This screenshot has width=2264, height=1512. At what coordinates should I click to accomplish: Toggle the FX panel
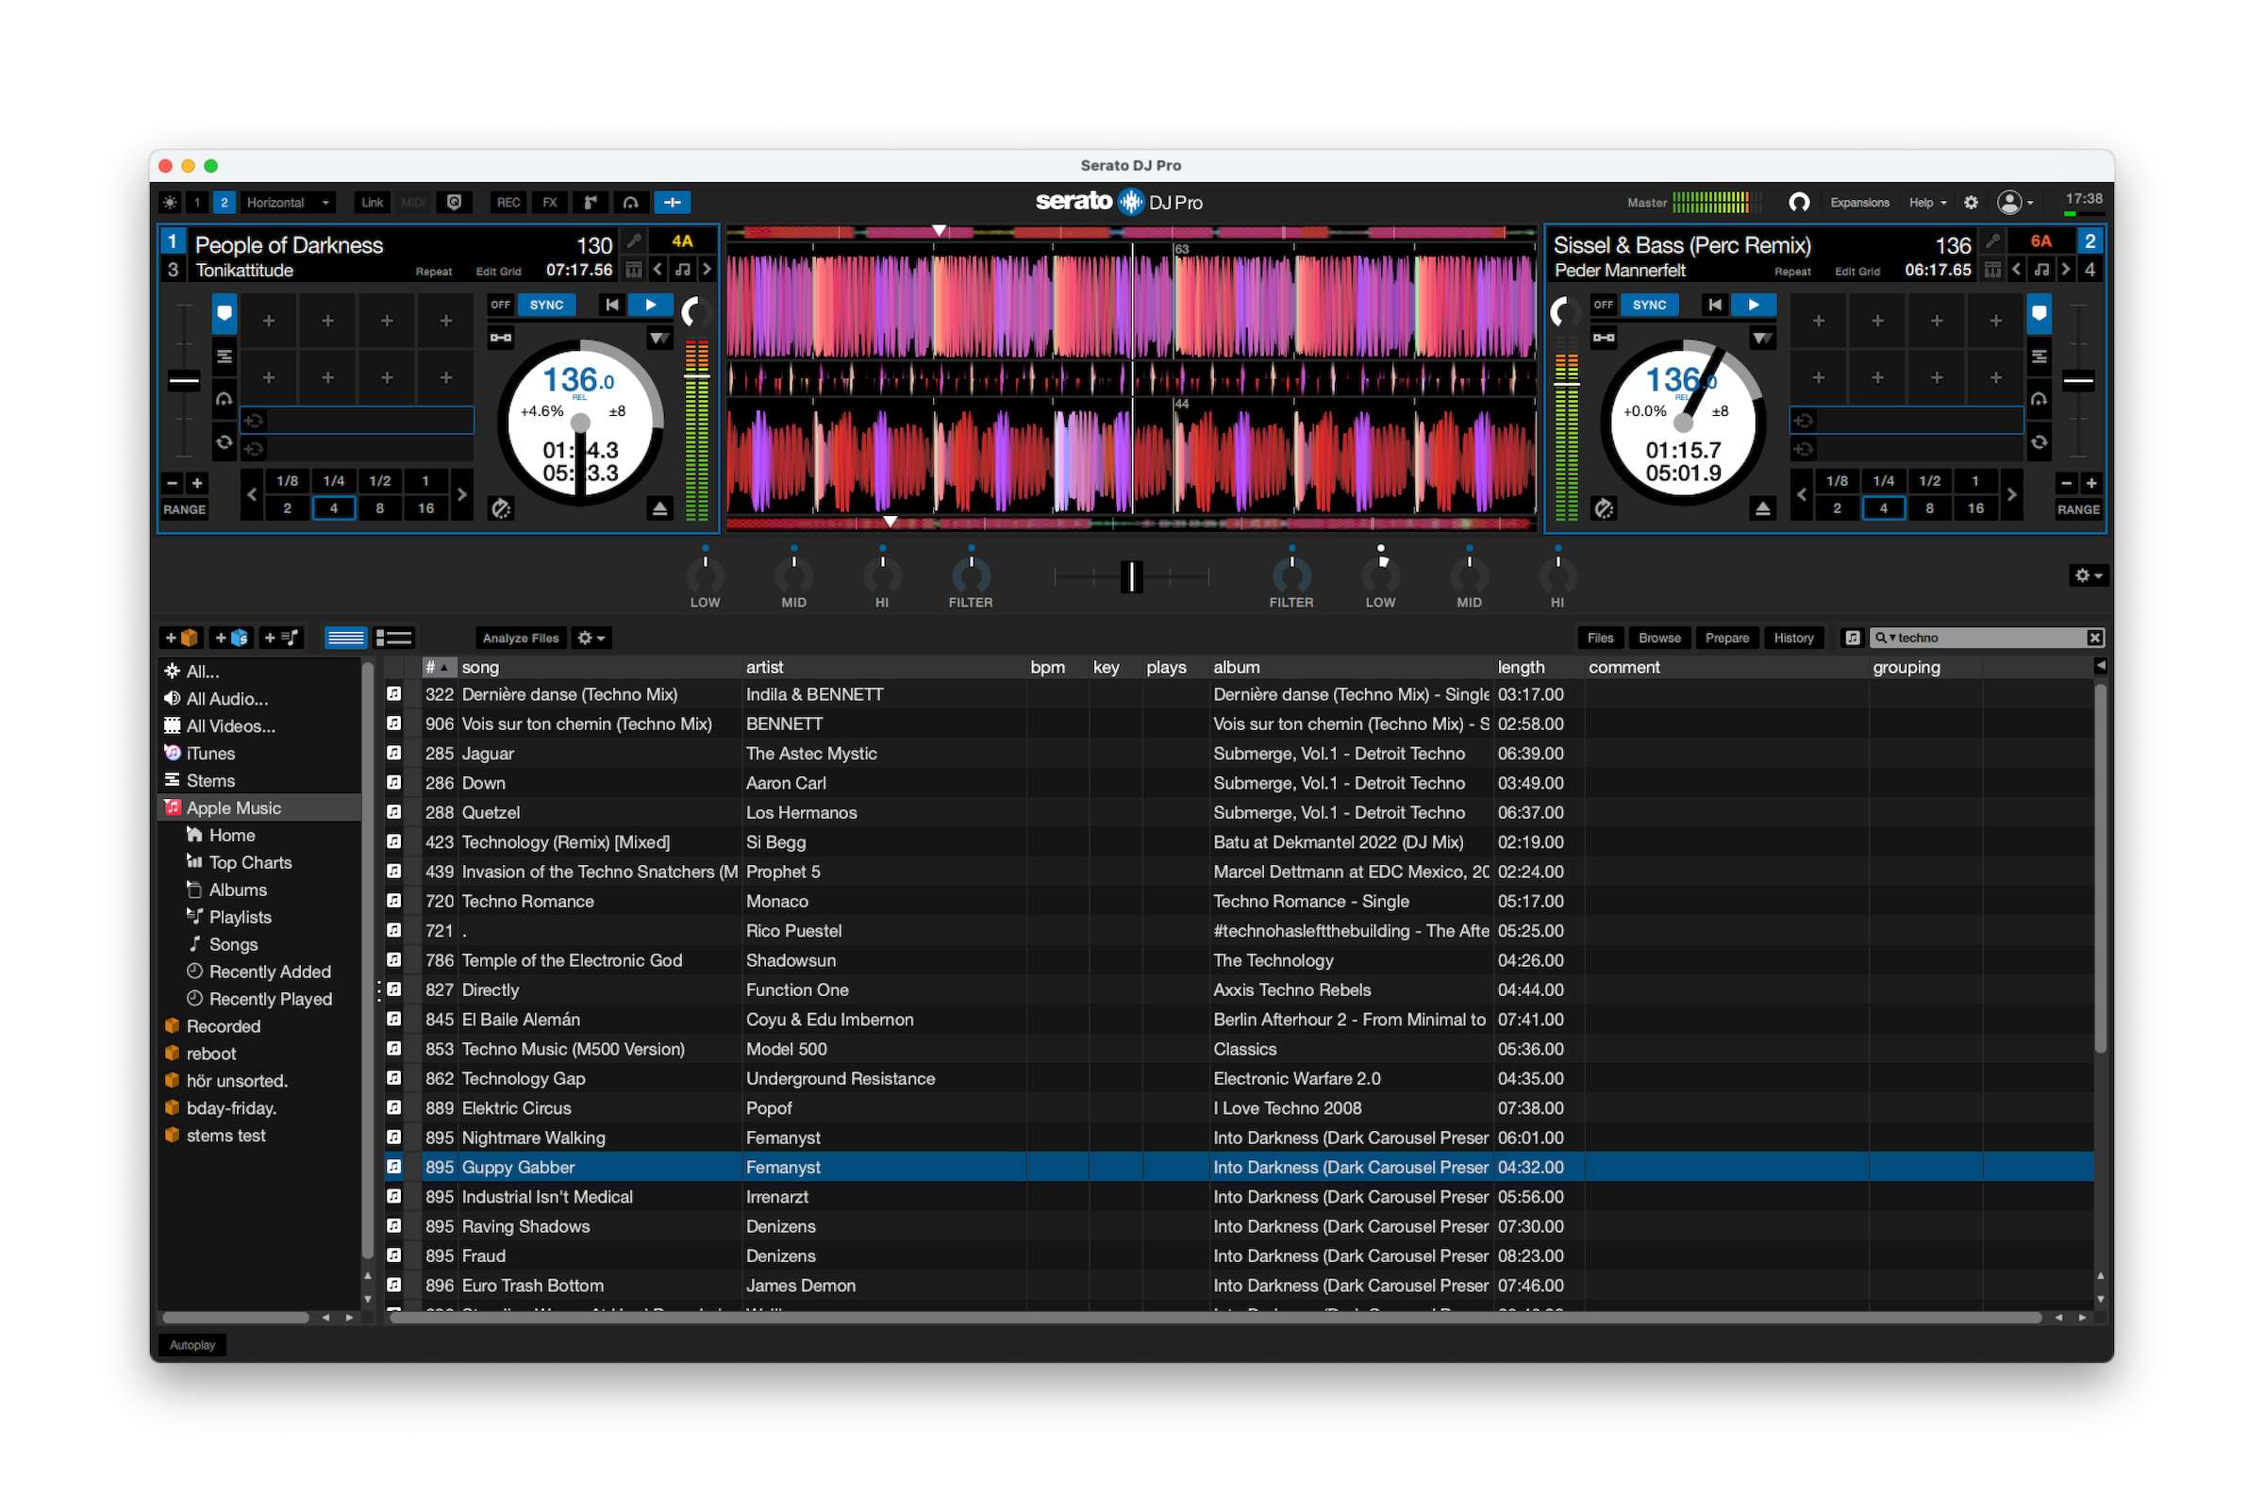[550, 203]
